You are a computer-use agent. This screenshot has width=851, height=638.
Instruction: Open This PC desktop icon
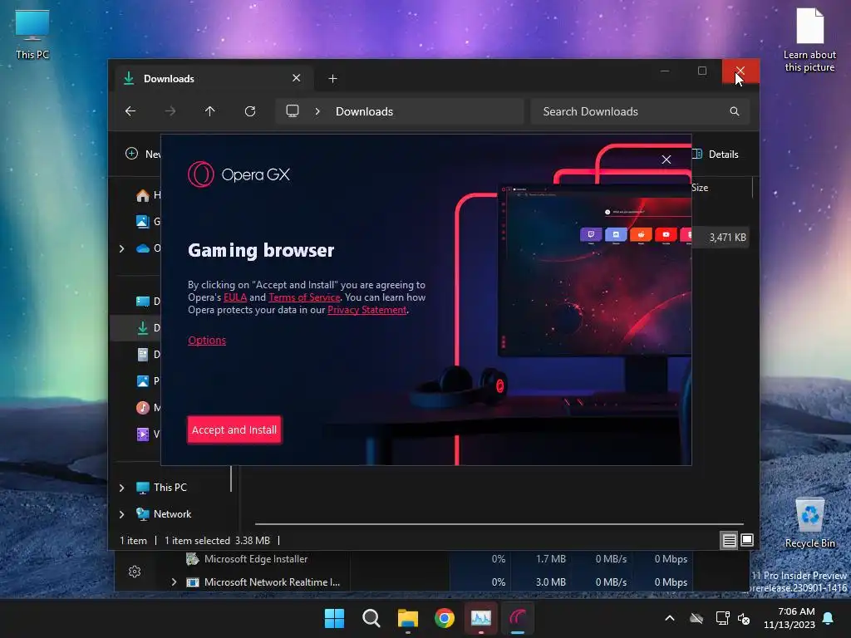[x=32, y=35]
